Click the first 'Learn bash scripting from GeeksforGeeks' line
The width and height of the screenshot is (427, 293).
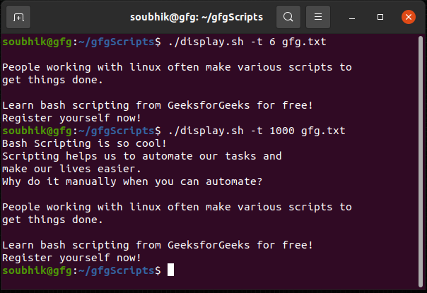pyautogui.click(x=158, y=105)
